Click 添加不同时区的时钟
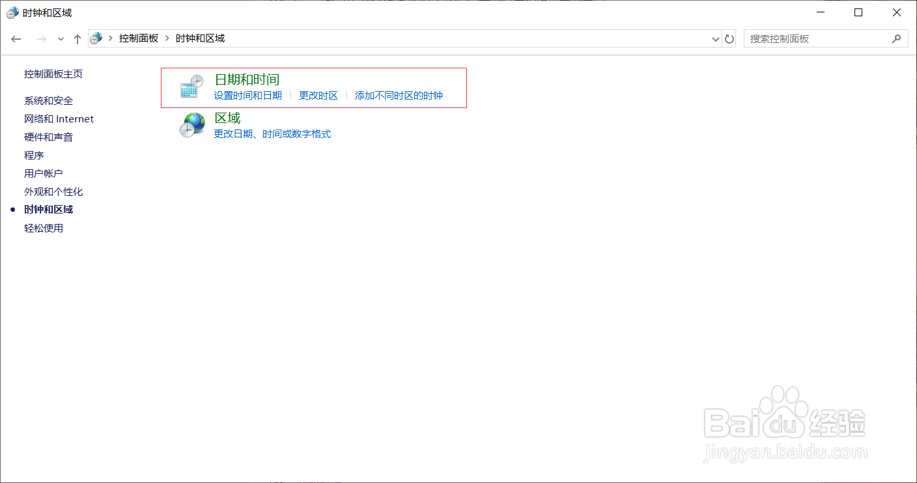 click(399, 95)
